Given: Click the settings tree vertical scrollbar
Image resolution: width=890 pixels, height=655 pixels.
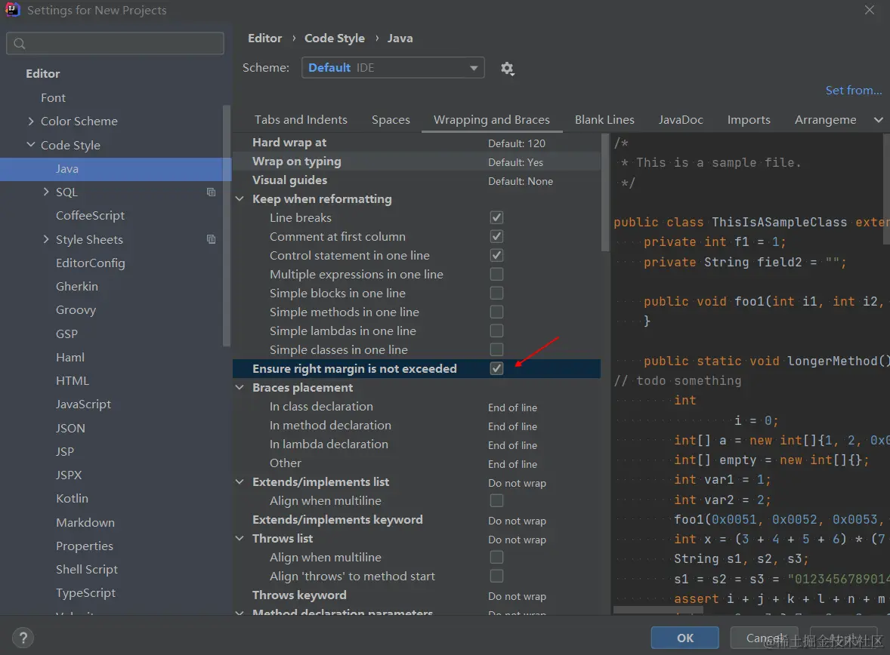Looking at the screenshot, I should pos(227,225).
